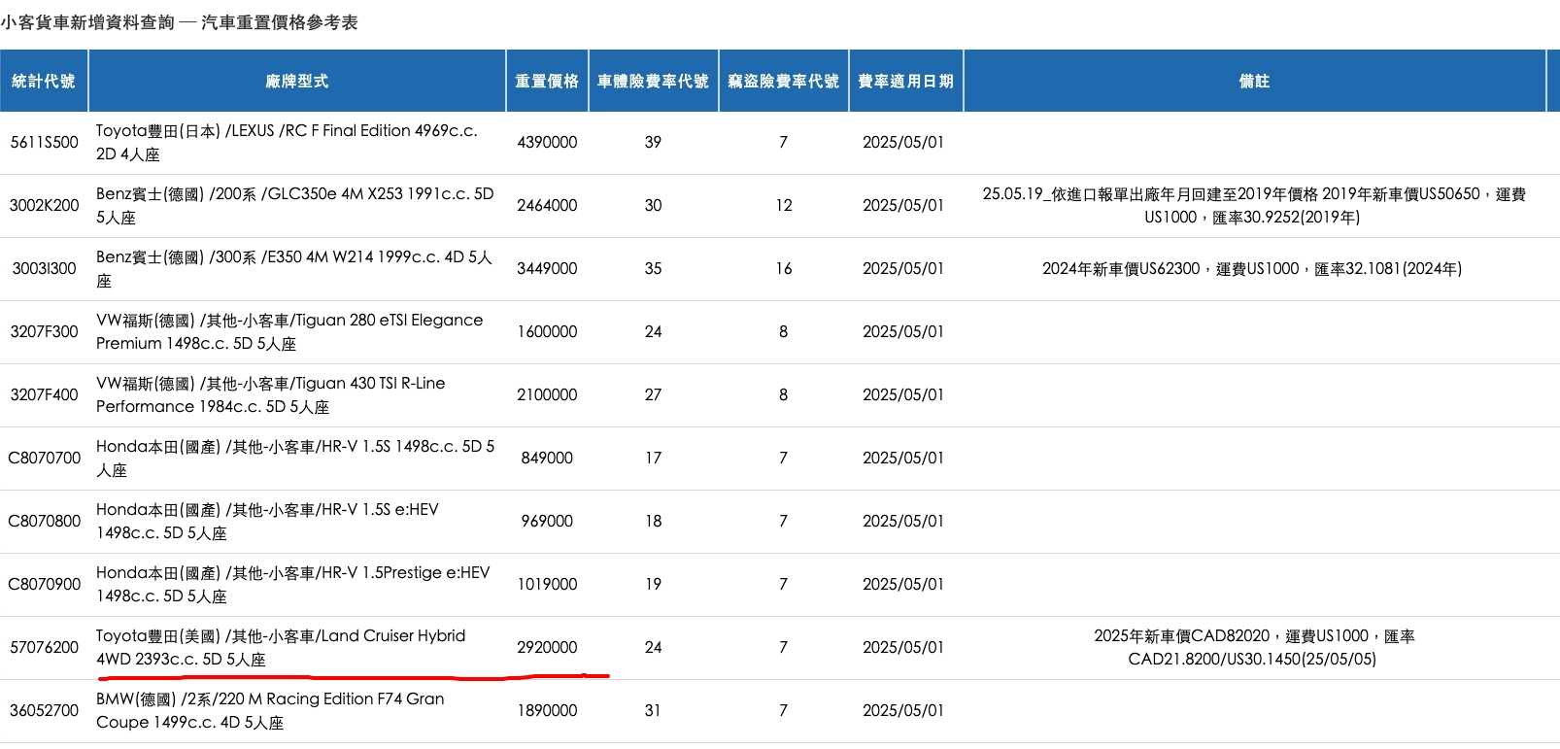Click the 統計代號 column header
Viewport: 1560px width, 749px height.
[44, 81]
